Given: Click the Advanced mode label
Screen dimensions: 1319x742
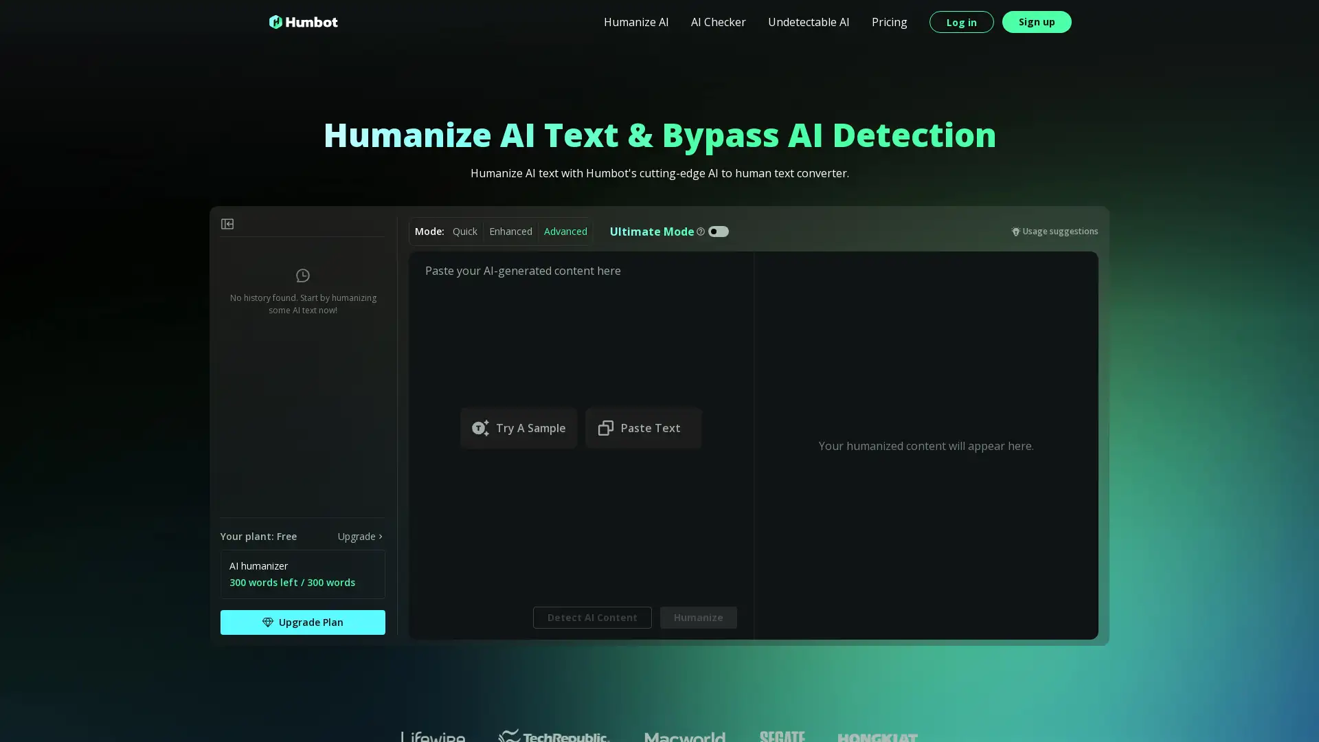Looking at the screenshot, I should click(565, 231).
